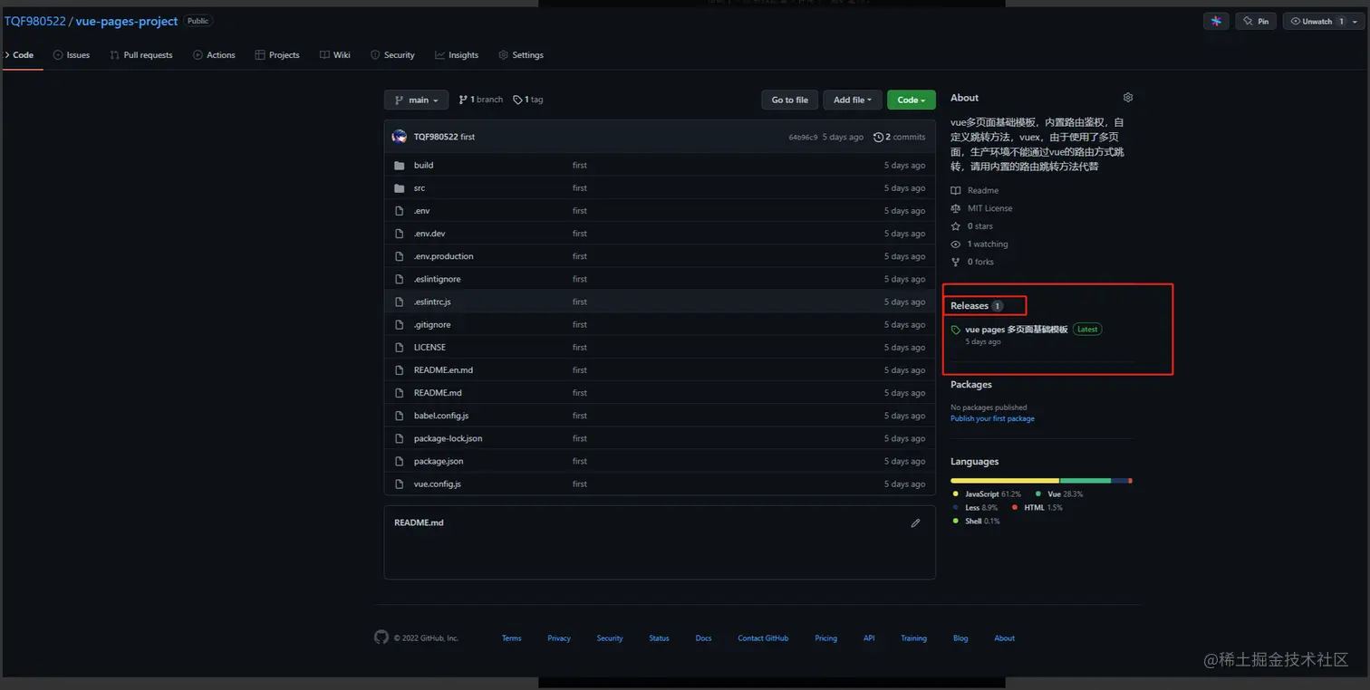The height and width of the screenshot is (690, 1370).
Task: Pin this repository with the Pin button
Action: pos(1256,21)
